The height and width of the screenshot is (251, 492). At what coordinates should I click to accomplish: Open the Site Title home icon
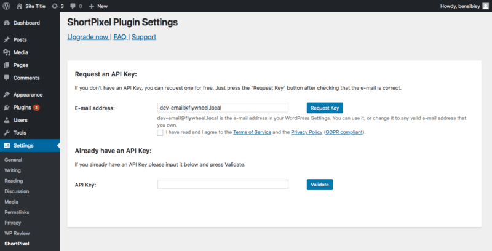click(x=18, y=6)
